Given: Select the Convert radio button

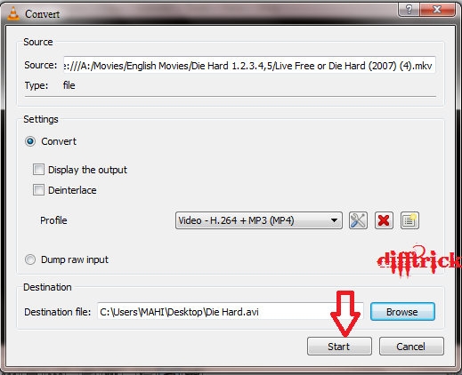Looking at the screenshot, I should (x=30, y=141).
